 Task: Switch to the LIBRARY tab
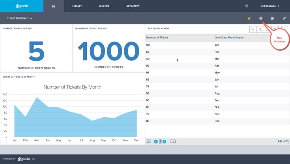point(77,6)
